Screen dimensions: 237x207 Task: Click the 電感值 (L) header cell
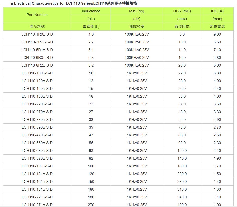click(x=91, y=27)
